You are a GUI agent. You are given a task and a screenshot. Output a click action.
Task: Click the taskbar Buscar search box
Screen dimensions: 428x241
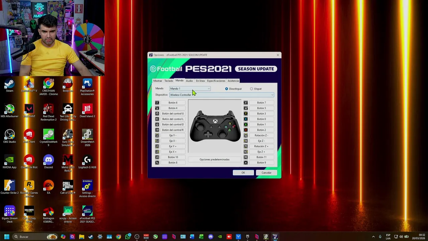[x=35, y=237]
